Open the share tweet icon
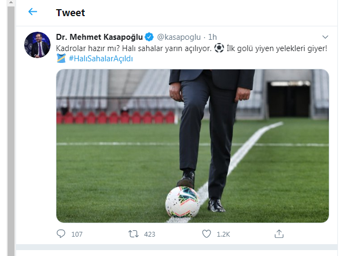The image size is (346, 256). point(279,234)
